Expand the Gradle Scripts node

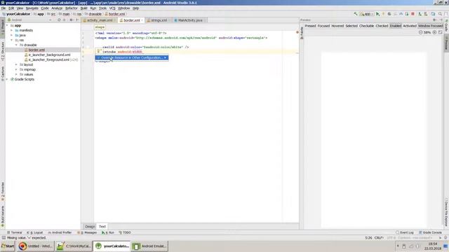click(8, 79)
